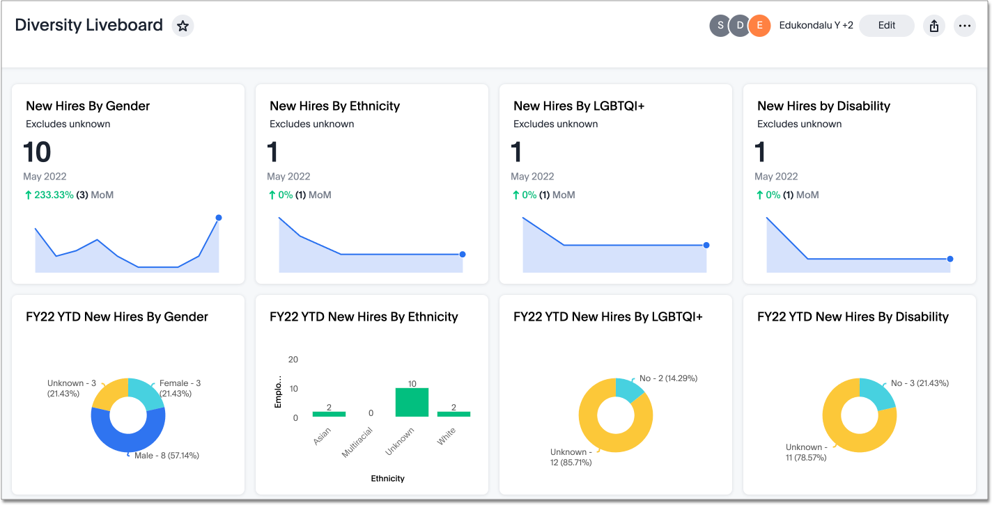Click endpoint dot on New Hires By Ethnicity sparkline
Image resolution: width=992 pixels, height=505 pixels.
[x=463, y=255]
